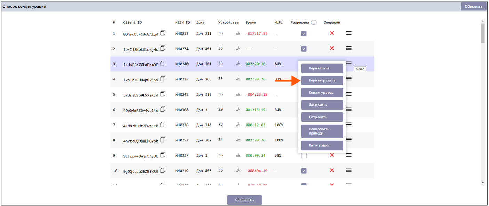Expand operations menu for row 10
The height and width of the screenshot is (206, 489).
coord(348,170)
